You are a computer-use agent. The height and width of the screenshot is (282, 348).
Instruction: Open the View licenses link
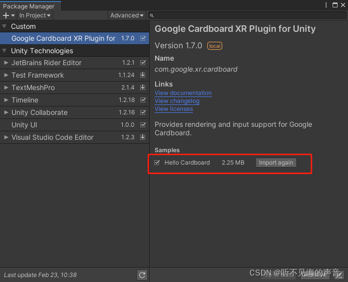174,109
